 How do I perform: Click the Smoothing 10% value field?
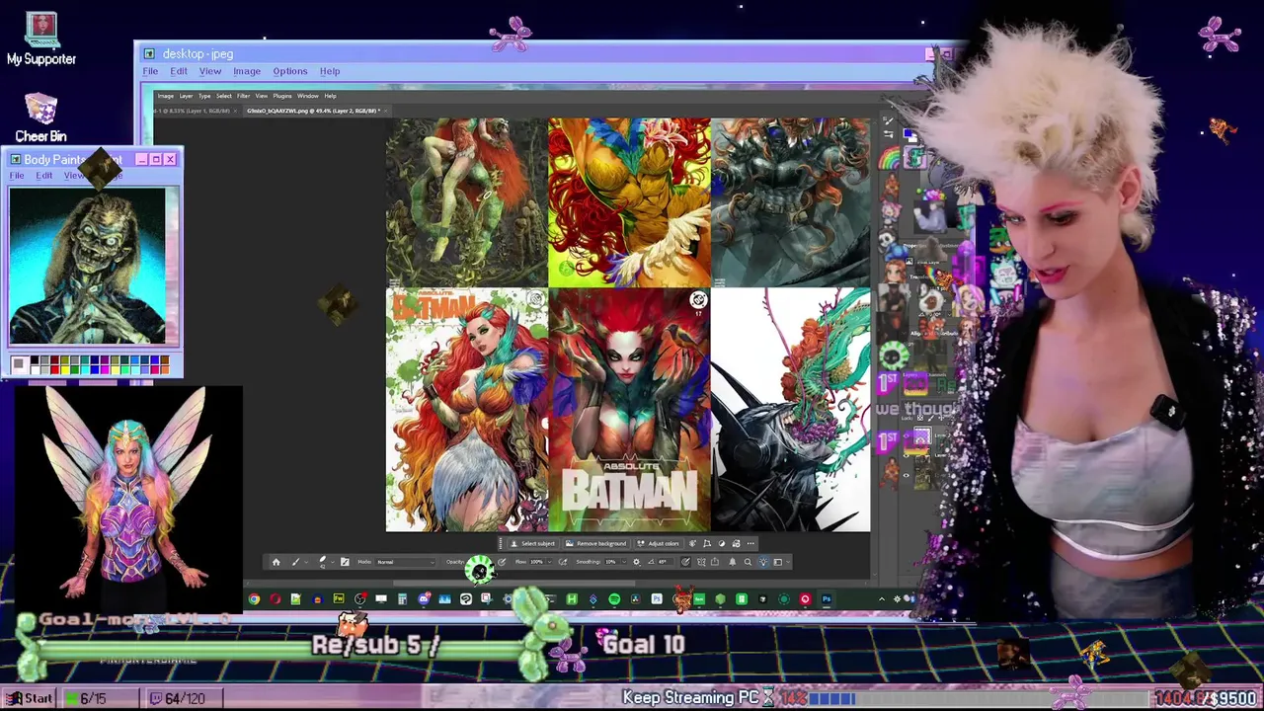pos(610,562)
